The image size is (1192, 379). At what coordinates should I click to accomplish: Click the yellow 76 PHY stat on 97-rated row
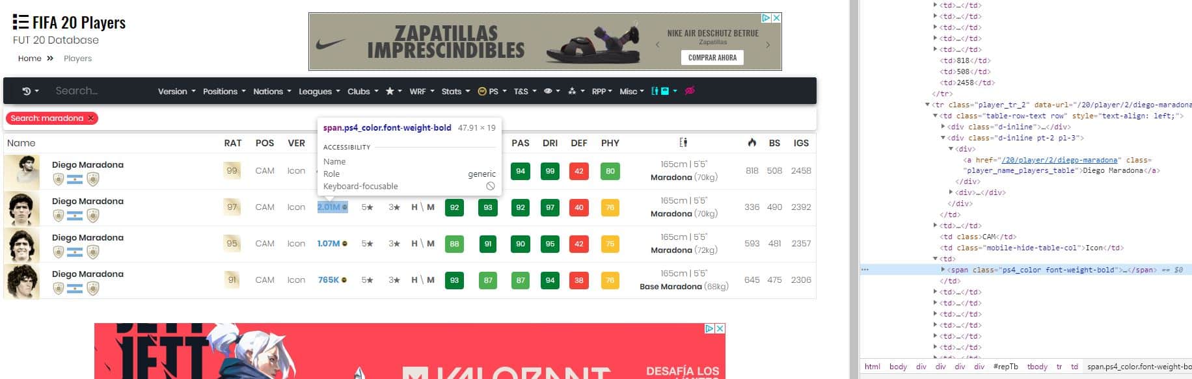tap(610, 208)
